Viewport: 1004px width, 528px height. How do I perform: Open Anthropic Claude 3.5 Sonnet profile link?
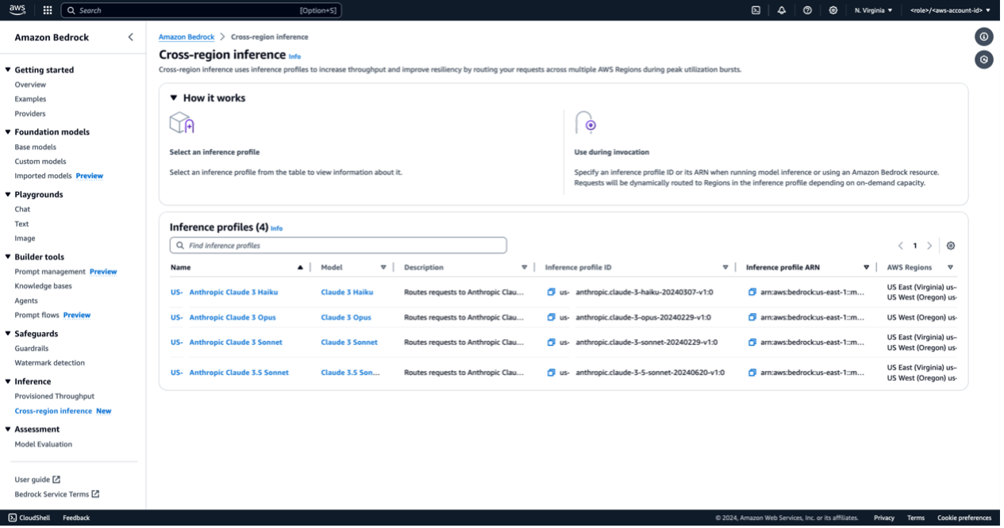[x=230, y=373]
